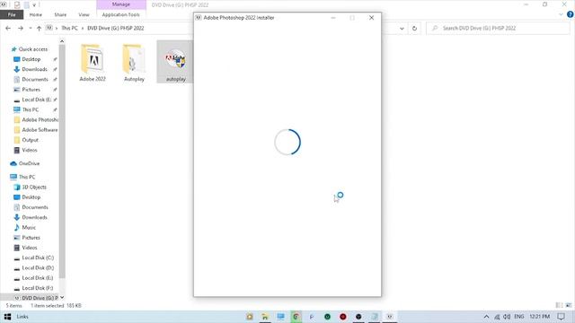575x323 pixels.
Task: Open the File menu
Action: 12,14
